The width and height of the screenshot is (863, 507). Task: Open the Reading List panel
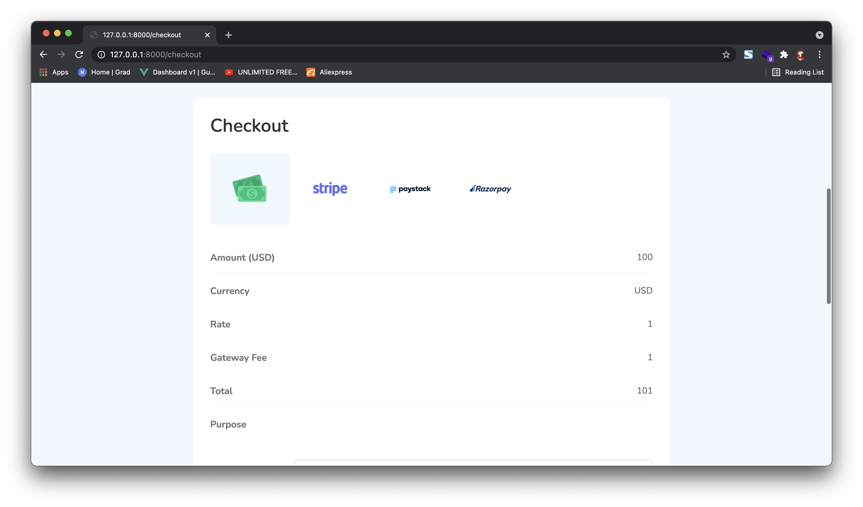coord(798,72)
